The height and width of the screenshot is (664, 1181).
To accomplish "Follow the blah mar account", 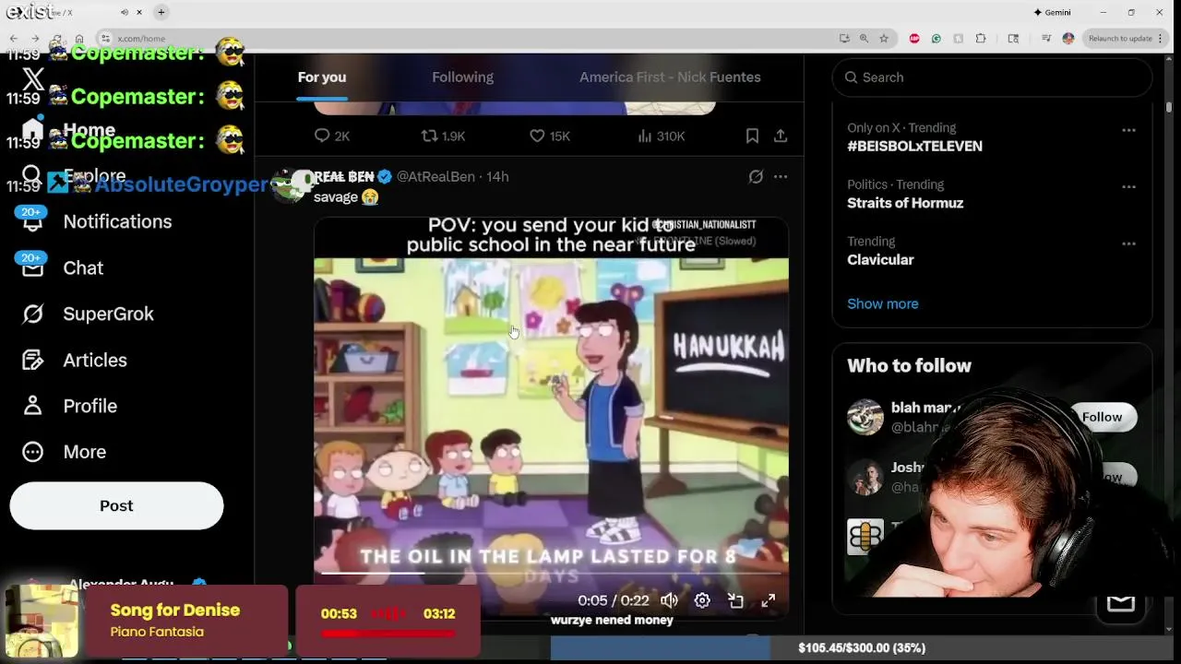I will point(1102,417).
